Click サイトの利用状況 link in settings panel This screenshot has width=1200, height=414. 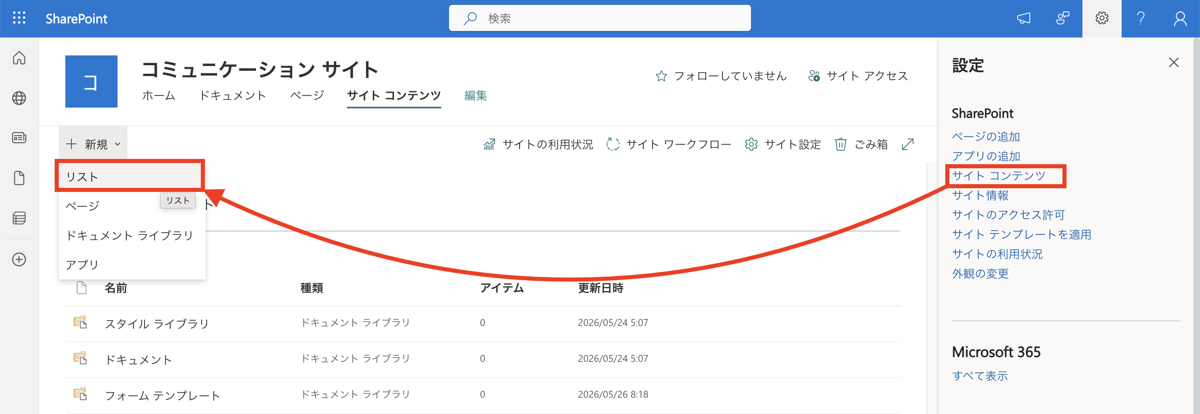click(998, 253)
